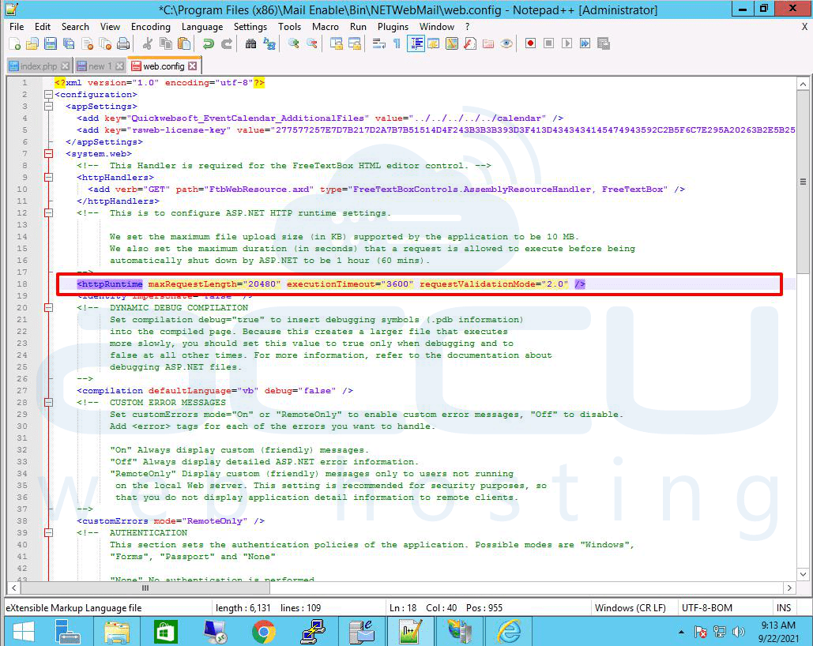
Task: Open Internet Explorer from the taskbar
Action: click(509, 632)
